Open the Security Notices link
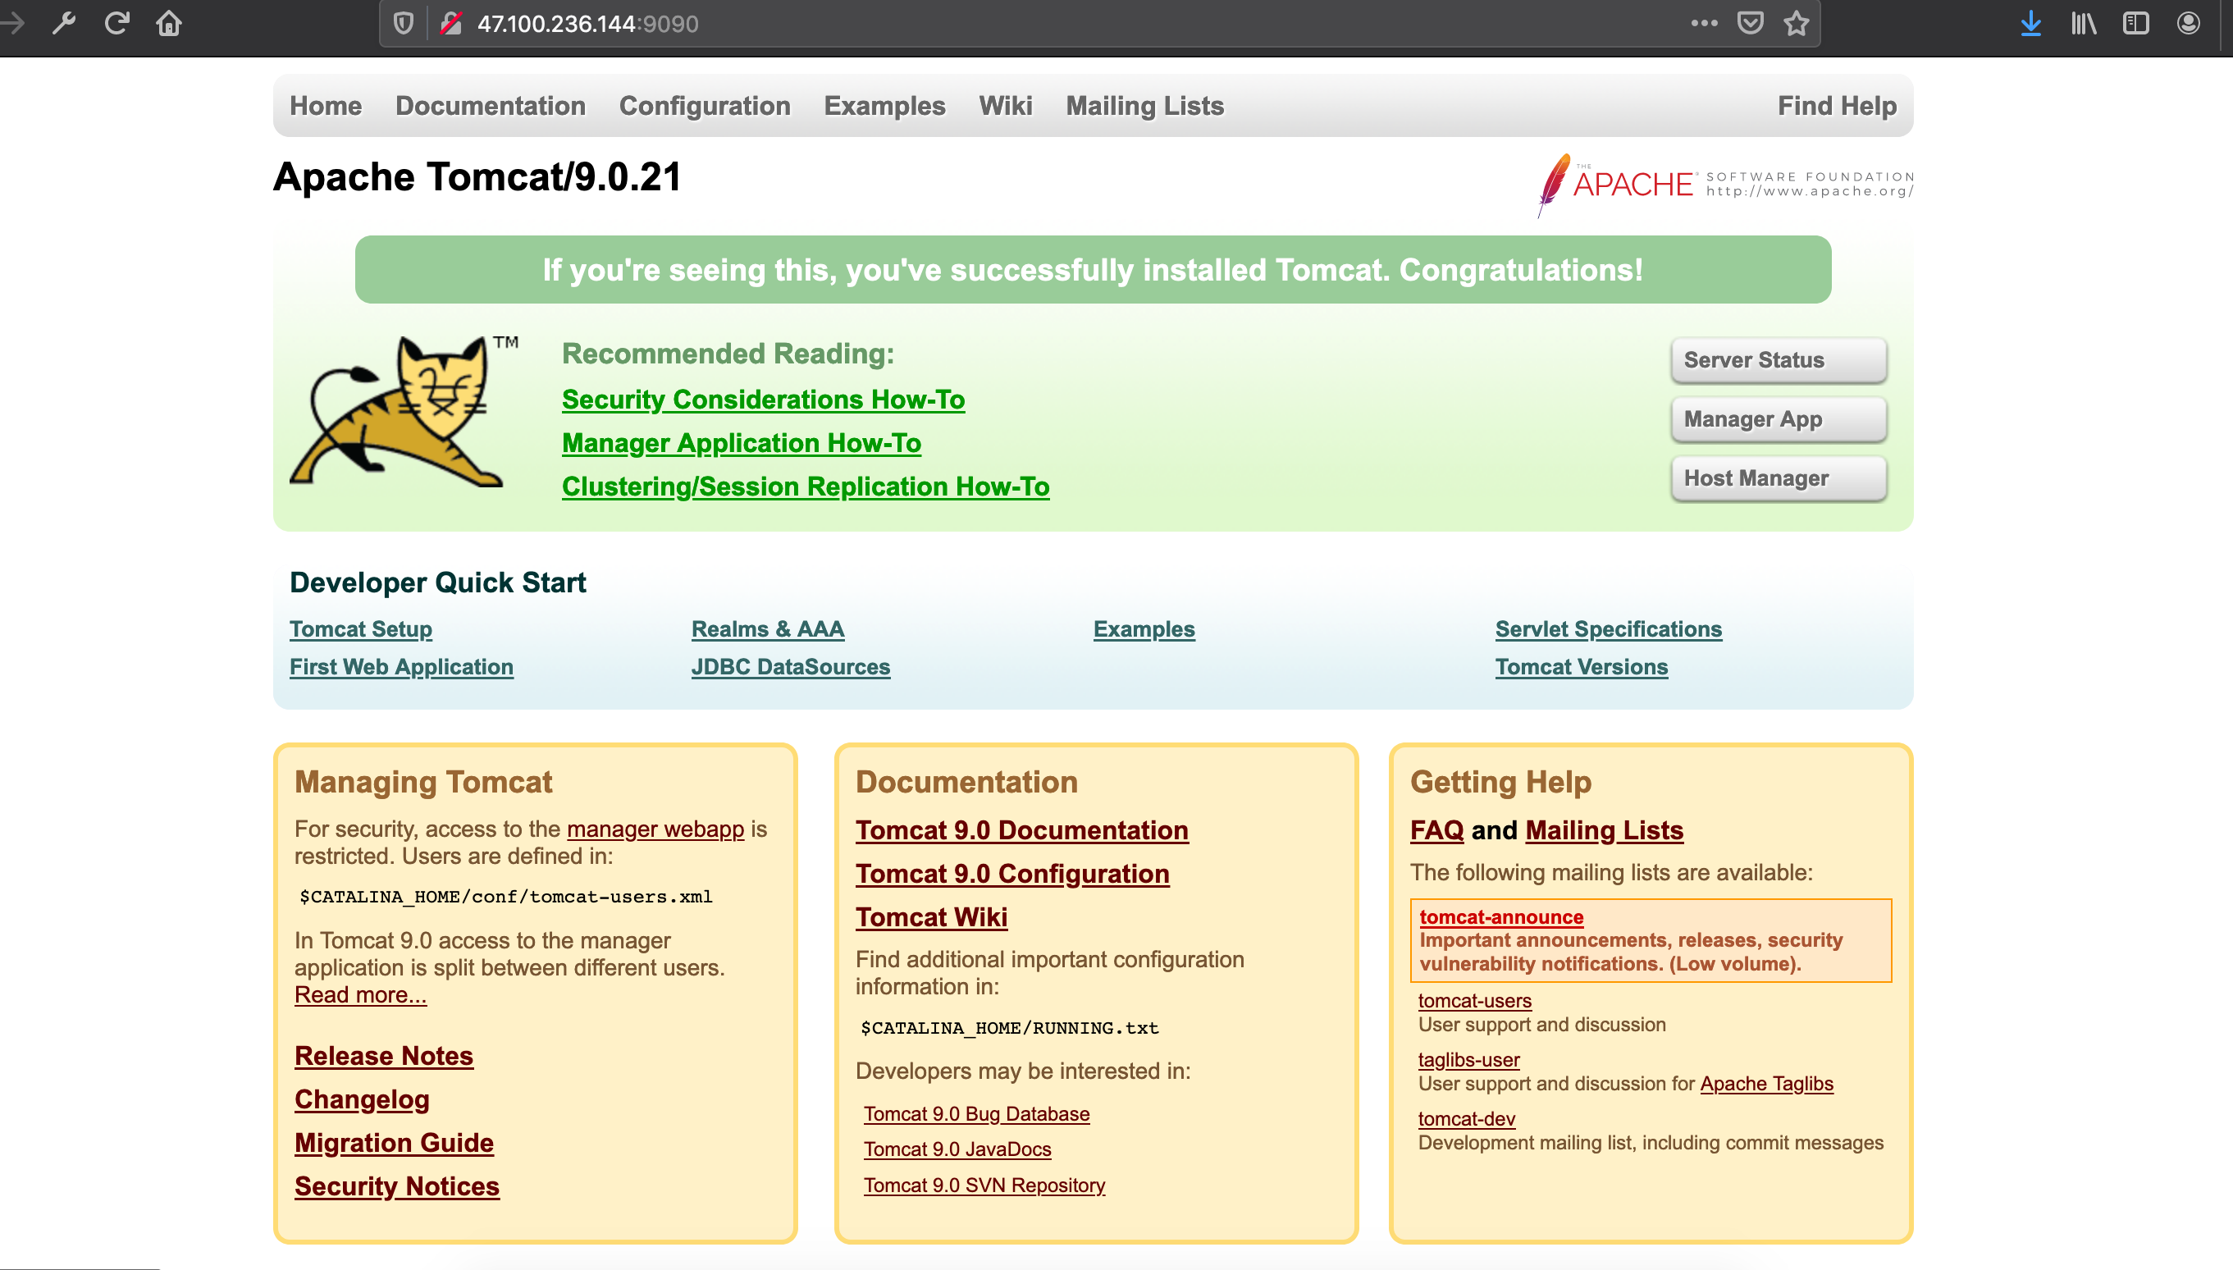The image size is (2233, 1270). [x=397, y=1187]
